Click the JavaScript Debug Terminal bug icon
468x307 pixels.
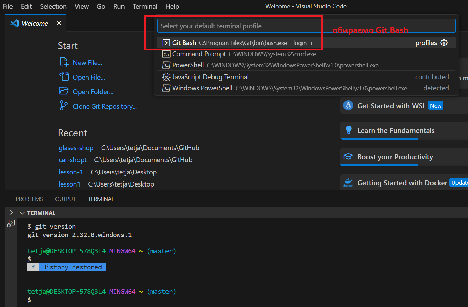click(166, 77)
